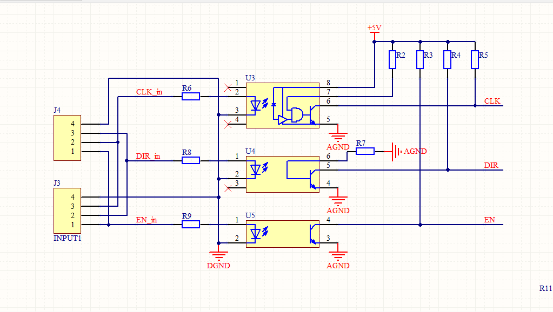
Task: Click the CLK output net label
Action: click(492, 101)
